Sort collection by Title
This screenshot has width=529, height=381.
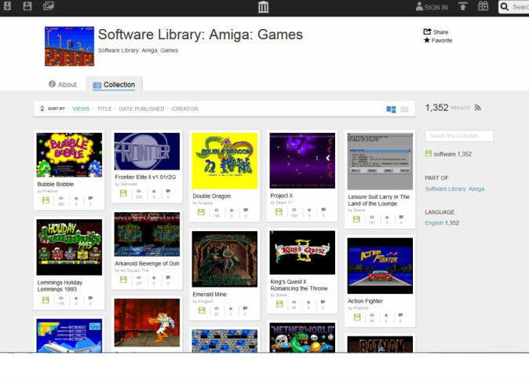coord(104,108)
